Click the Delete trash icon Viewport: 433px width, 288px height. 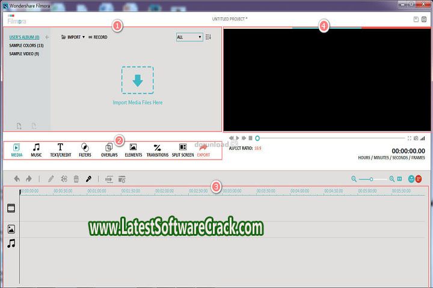point(76,179)
